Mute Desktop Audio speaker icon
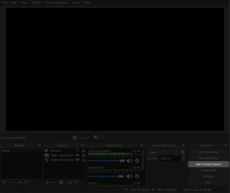This screenshot has height=193, width=230. [x=129, y=176]
